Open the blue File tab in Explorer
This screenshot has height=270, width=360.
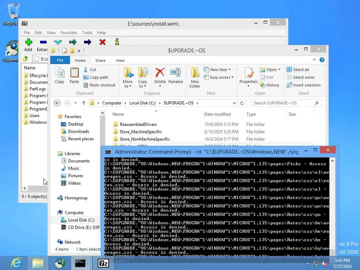pyautogui.click(x=60, y=60)
